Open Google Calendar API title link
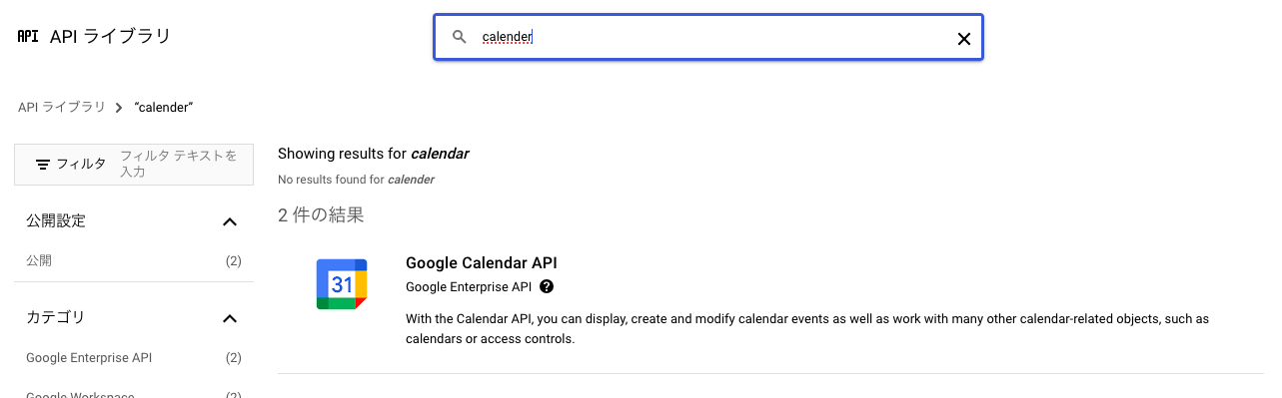 tap(481, 263)
